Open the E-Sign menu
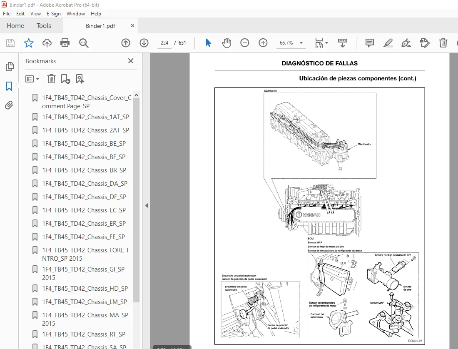The image size is (458, 349). (53, 14)
